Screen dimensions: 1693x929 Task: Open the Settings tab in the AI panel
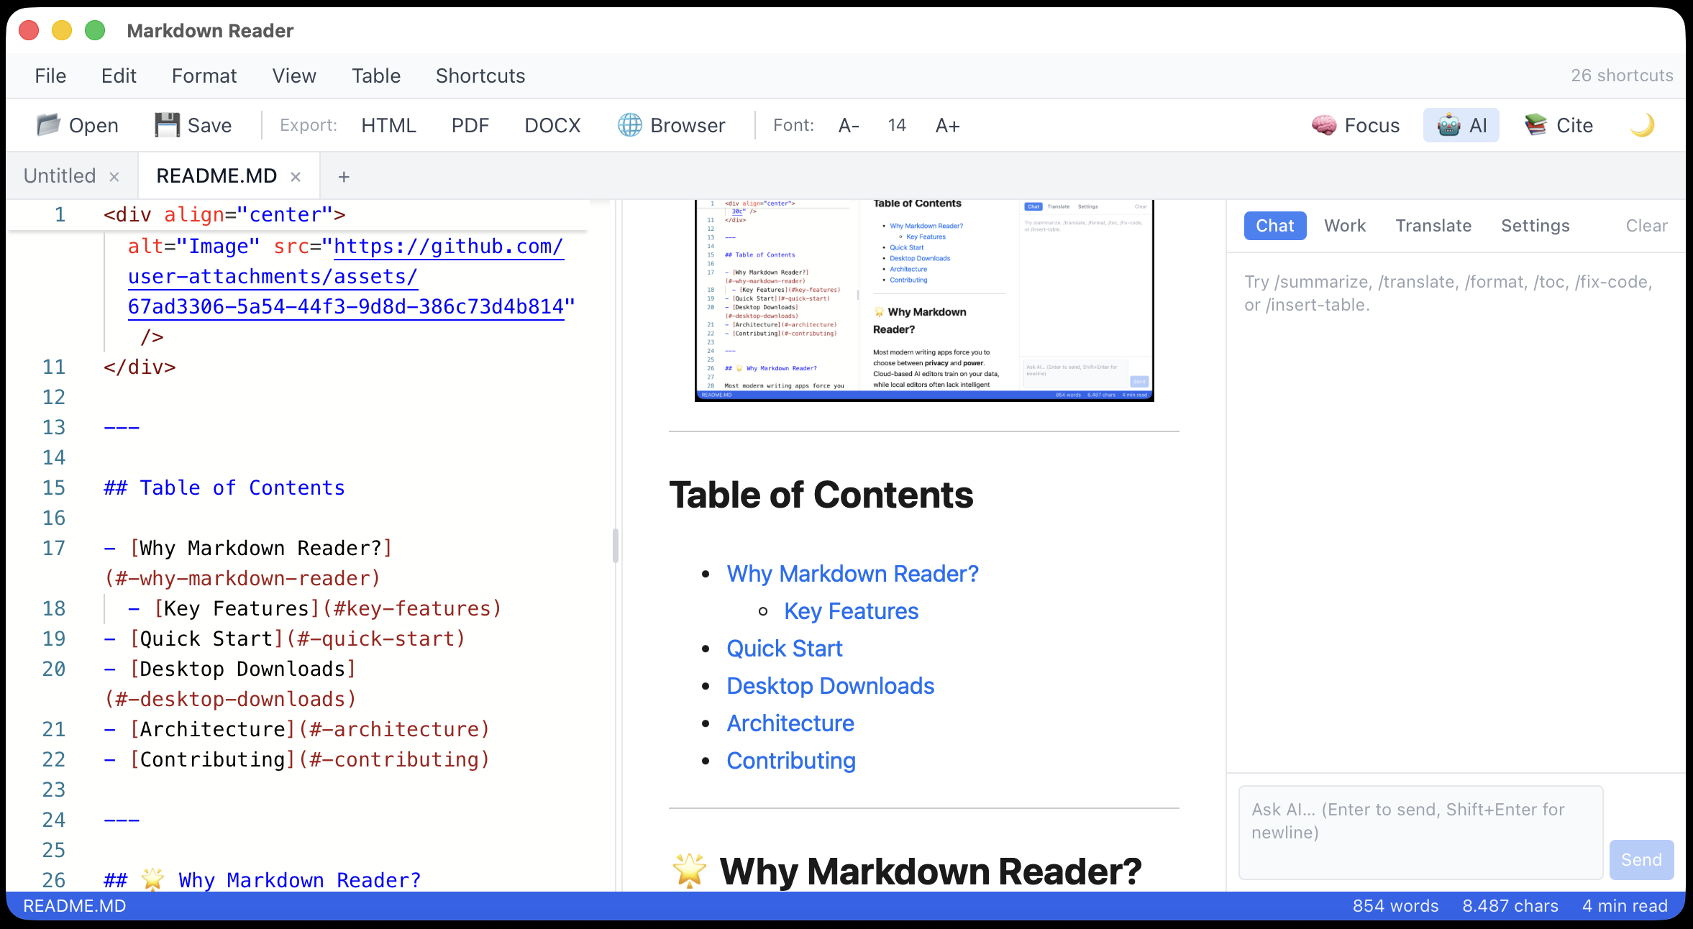[x=1535, y=226]
